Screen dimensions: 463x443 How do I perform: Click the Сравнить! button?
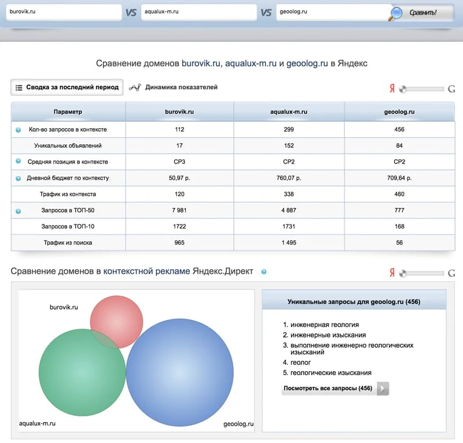(x=422, y=13)
